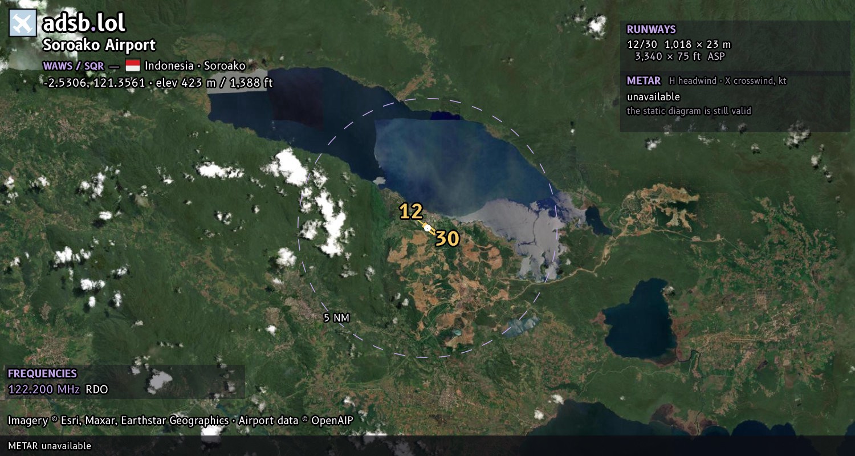Viewport: 855px width, 456px height.
Task: Click 'METAR unavailable' in the bottom status bar
Action: point(50,446)
